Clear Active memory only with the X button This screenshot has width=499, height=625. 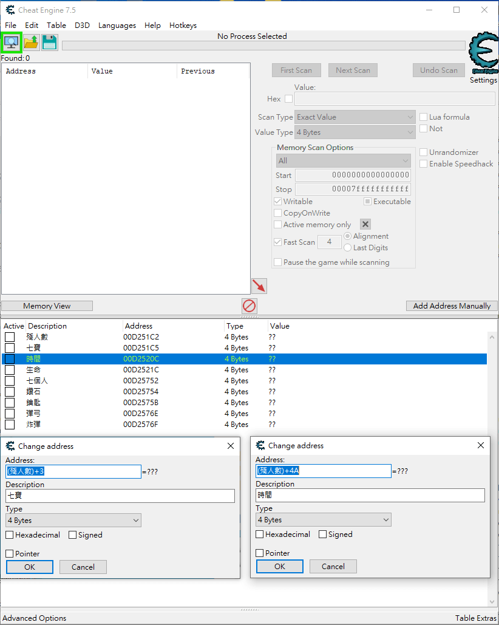365,224
